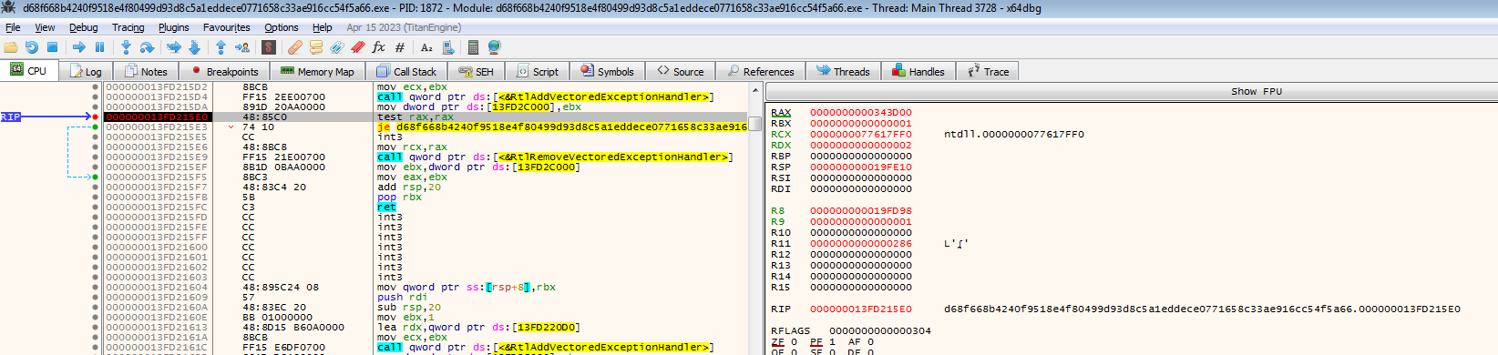Click the Step Over toolbar icon
The width and height of the screenshot is (1498, 355).
pyautogui.click(x=147, y=47)
